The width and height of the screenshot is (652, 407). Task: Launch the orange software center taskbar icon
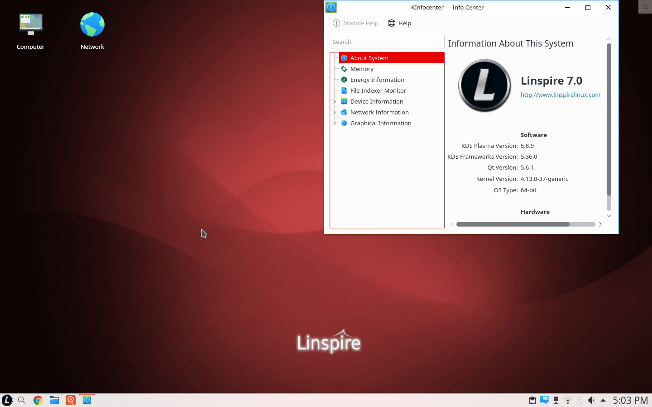point(71,400)
